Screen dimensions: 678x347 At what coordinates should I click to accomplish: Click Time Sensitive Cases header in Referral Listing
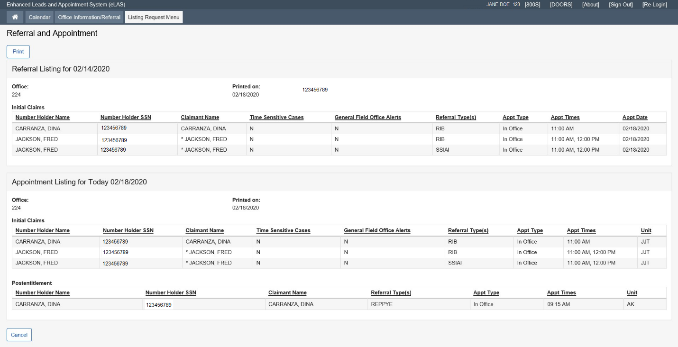pos(276,118)
